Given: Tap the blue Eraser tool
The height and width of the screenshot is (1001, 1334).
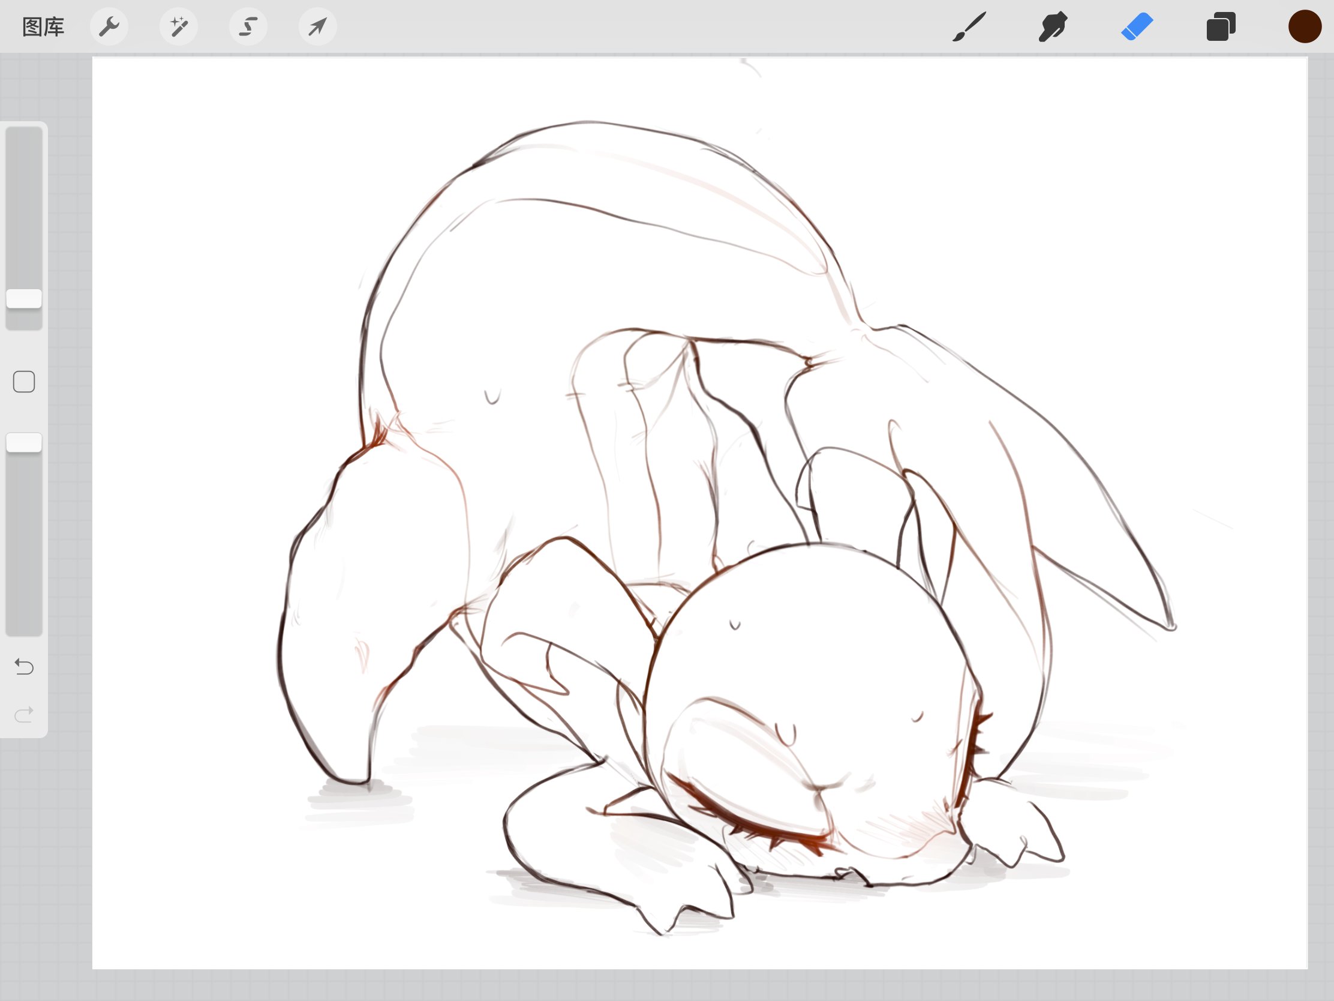Looking at the screenshot, I should pos(1137,27).
